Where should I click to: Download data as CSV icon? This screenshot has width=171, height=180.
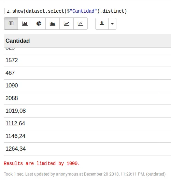point(102,24)
